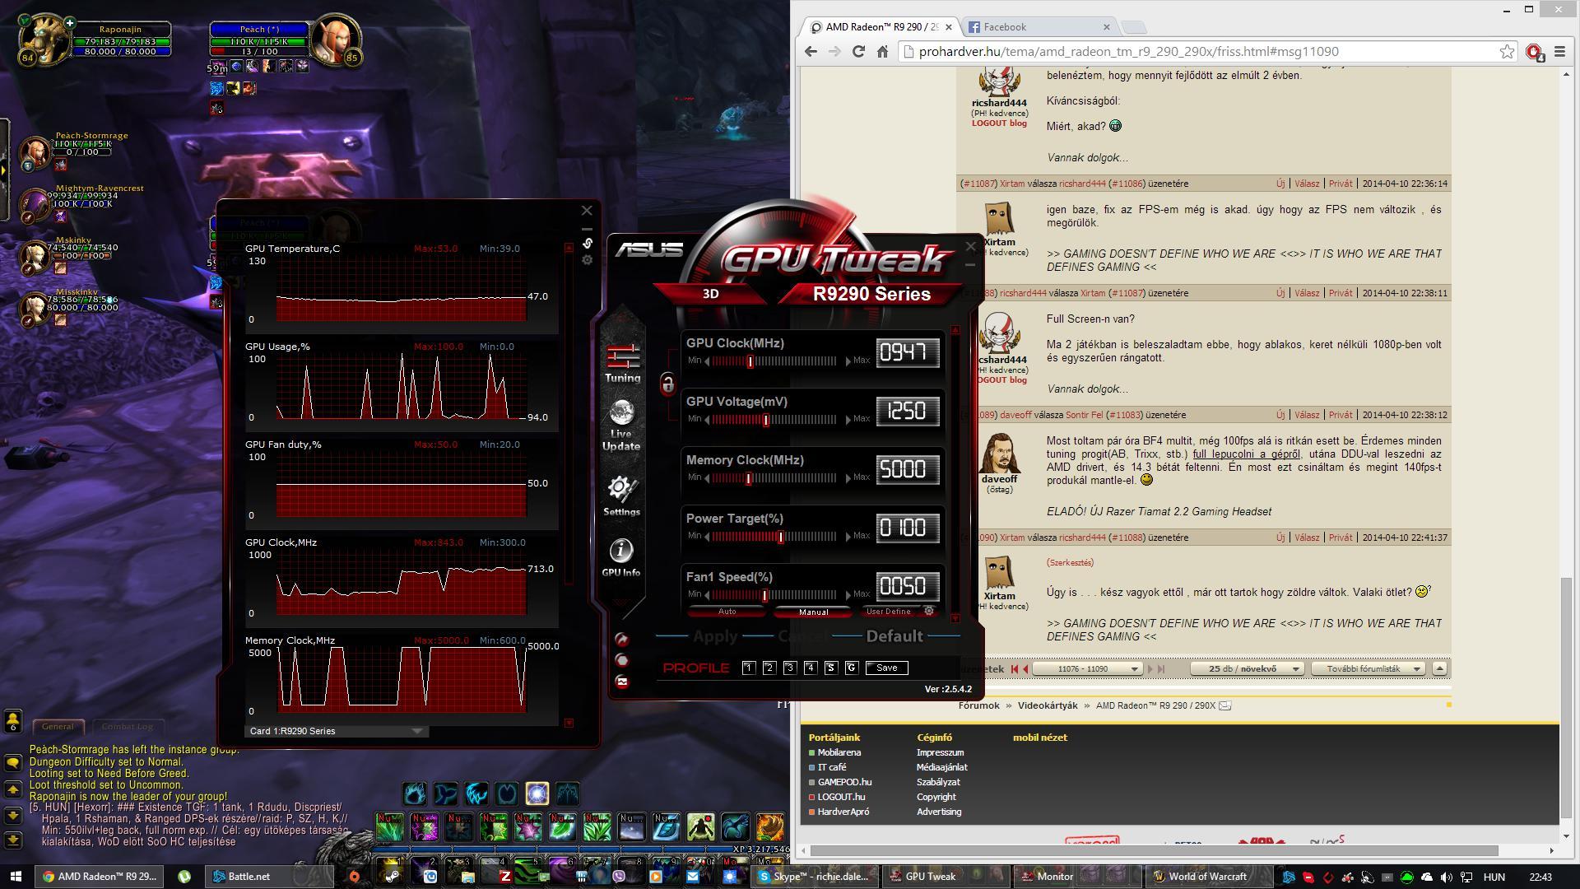Increase GPU Clock with the Max arrow
Image resolution: width=1580 pixels, height=889 pixels.
tap(848, 361)
